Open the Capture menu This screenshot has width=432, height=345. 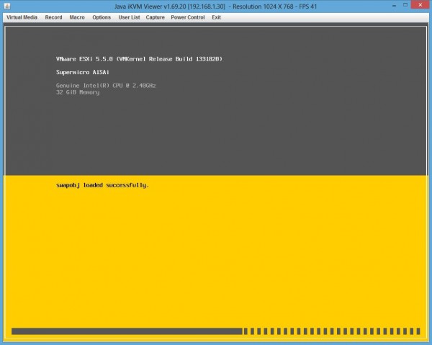pos(155,17)
